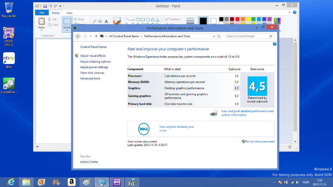Click Re-run the assessment link
The height and width of the screenshot is (187, 333).
(260, 141)
